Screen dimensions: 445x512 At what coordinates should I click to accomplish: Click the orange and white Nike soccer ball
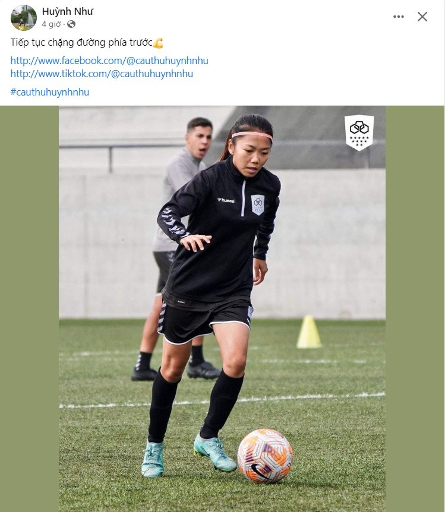(x=265, y=456)
